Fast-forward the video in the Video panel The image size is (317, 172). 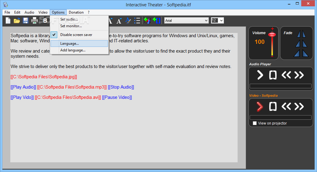pyautogui.click(x=299, y=106)
